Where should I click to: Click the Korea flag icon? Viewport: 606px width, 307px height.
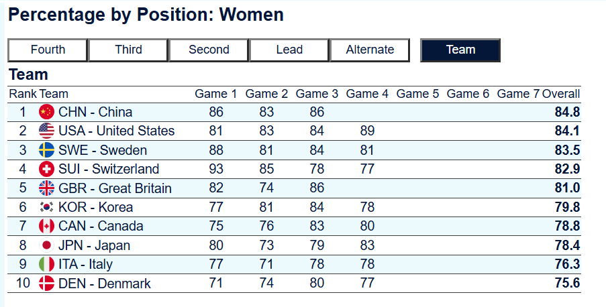click(46, 207)
